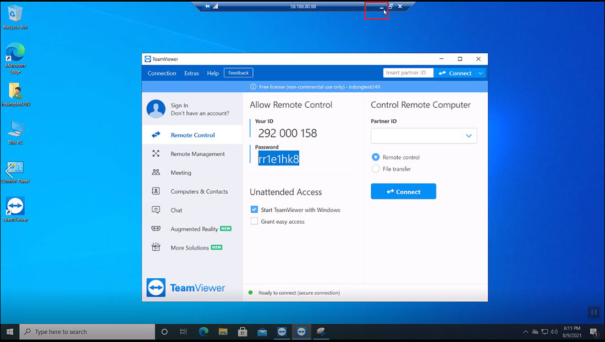Expand the arrow beside the top Connect button

click(x=481, y=73)
